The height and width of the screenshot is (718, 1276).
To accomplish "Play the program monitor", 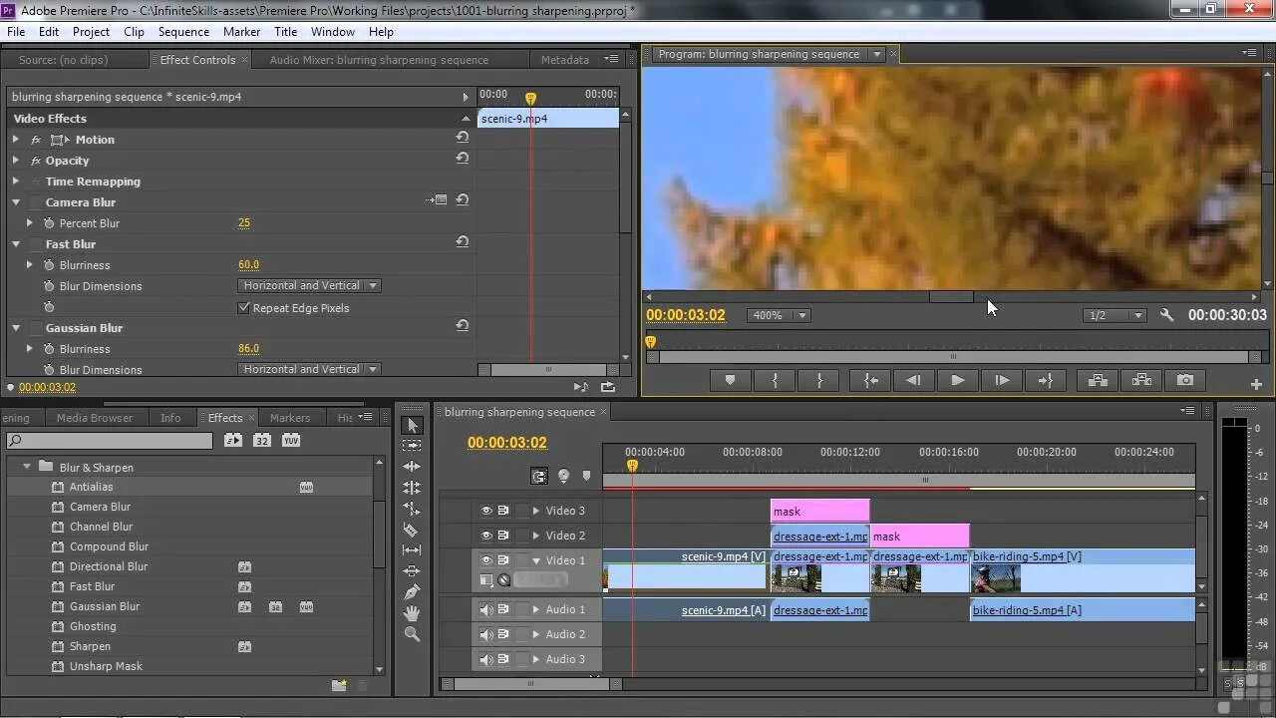I will pyautogui.click(x=957, y=380).
